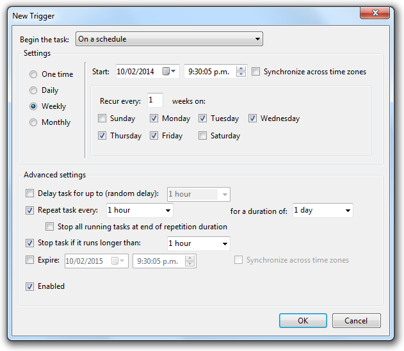Enable Delay task for up to checkbox
The image size is (404, 351).
pos(29,193)
